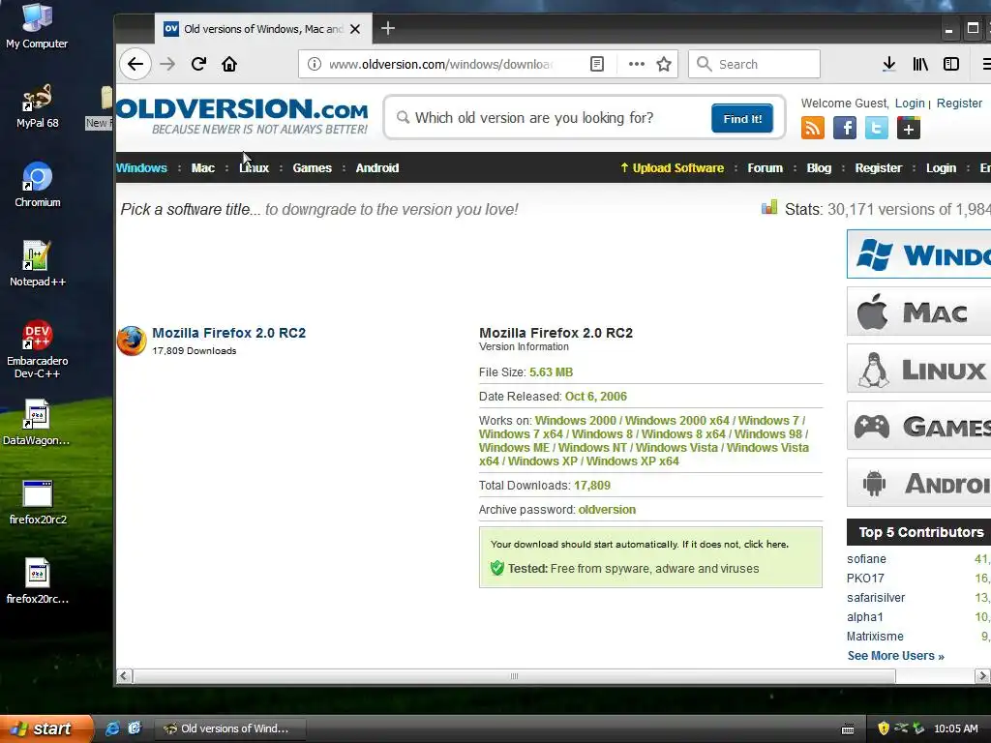Focus the browser address bar
Image resolution: width=991 pixels, height=743 pixels.
[x=441, y=64]
